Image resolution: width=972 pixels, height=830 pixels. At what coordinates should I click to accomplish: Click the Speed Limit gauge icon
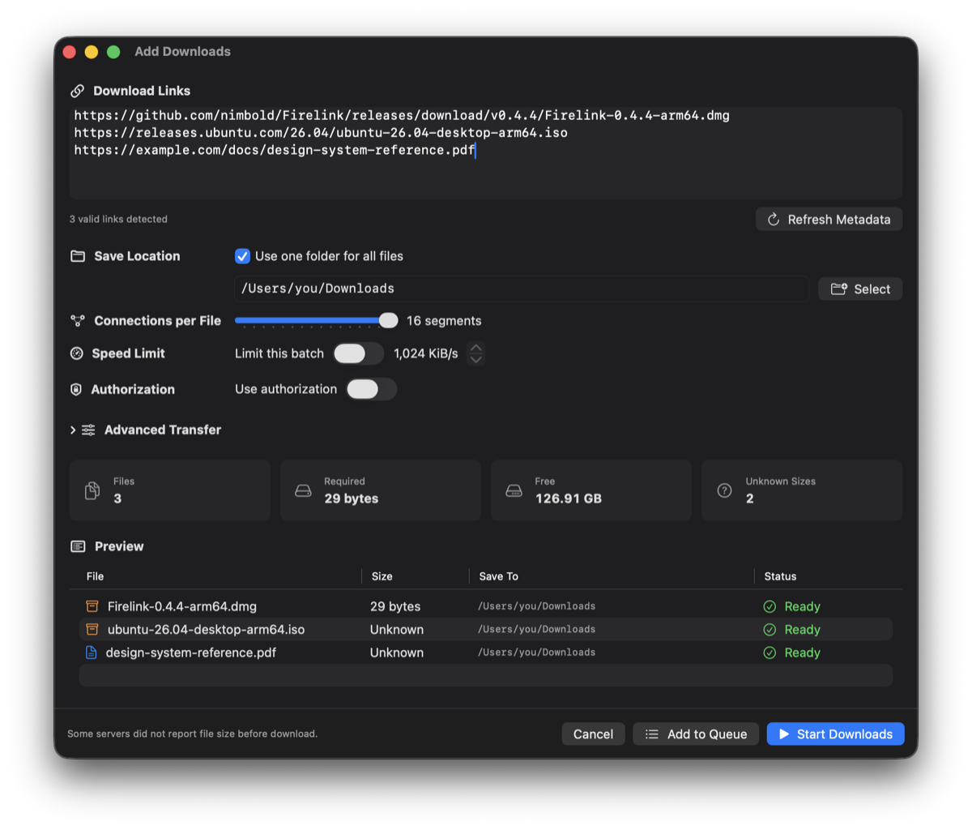[77, 353]
